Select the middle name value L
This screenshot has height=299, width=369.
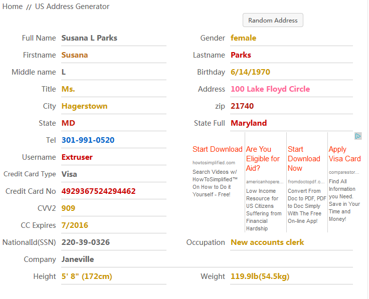[64, 72]
